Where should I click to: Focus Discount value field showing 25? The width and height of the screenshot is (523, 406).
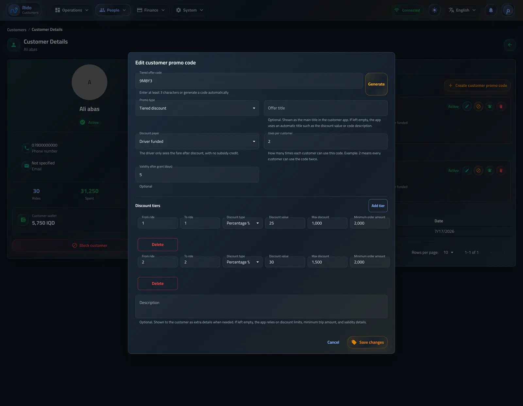pyautogui.click(x=285, y=223)
